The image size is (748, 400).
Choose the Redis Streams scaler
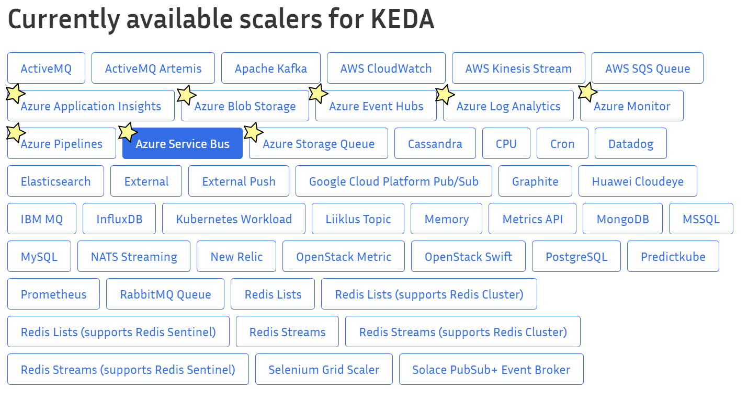point(287,332)
